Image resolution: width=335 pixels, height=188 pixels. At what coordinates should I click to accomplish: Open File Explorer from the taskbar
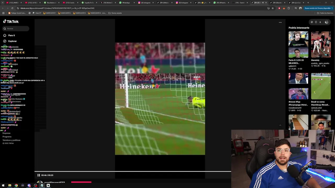click(10, 185)
